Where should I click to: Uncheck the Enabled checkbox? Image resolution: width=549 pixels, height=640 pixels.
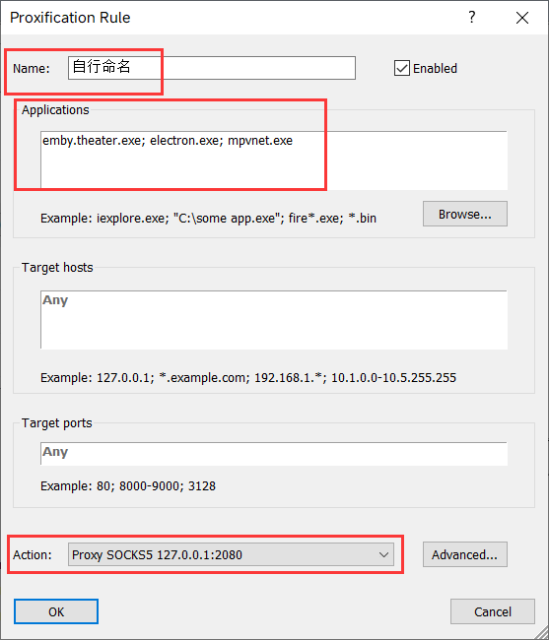coord(402,68)
